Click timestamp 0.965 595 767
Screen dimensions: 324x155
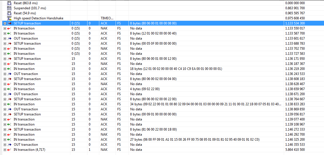pos(295,13)
